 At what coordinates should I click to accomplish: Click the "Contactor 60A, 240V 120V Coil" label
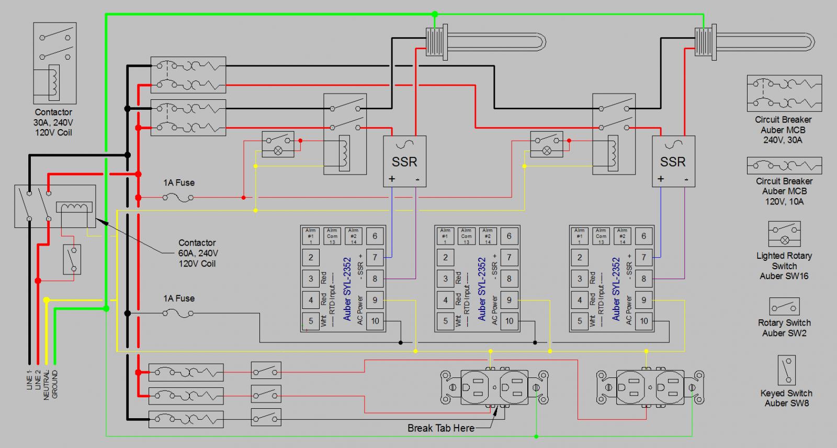pos(197,253)
